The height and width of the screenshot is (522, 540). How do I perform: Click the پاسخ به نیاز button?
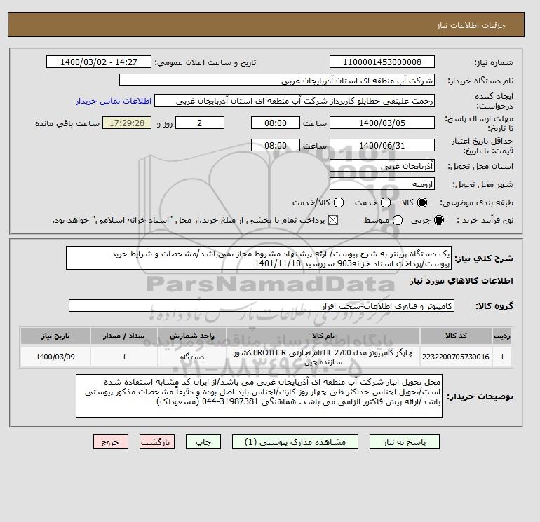(405, 442)
